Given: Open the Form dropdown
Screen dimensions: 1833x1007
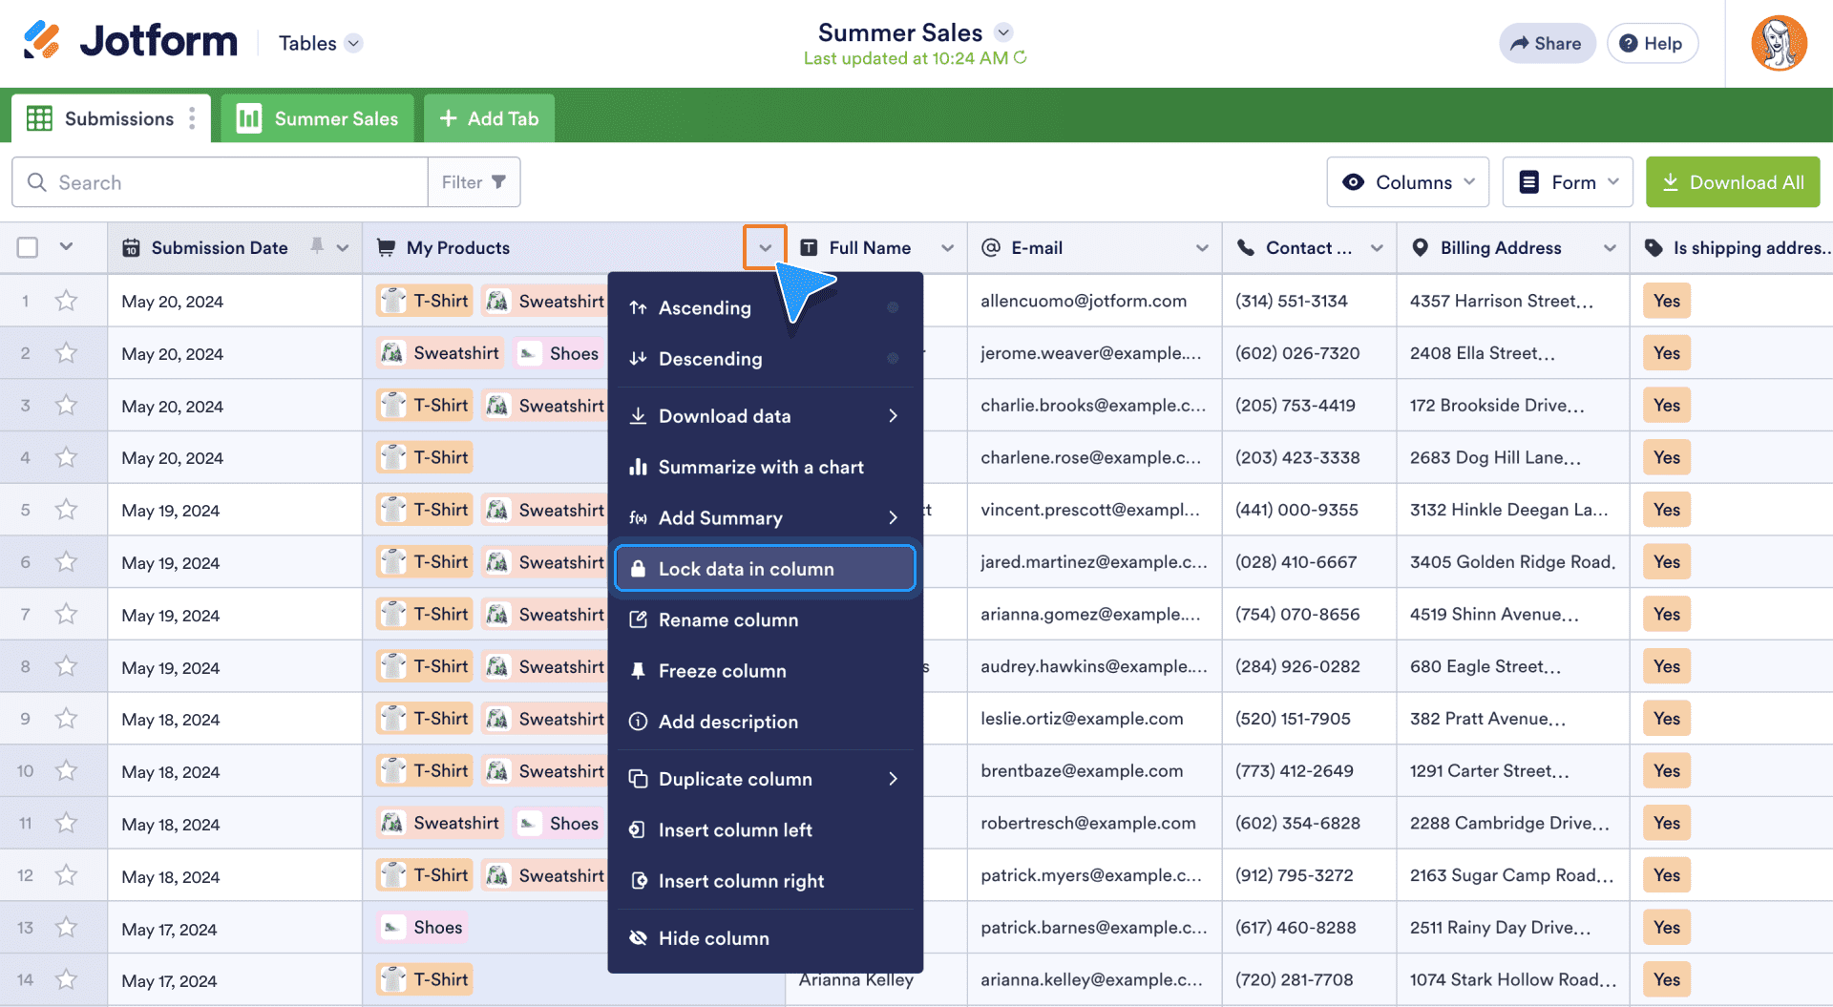Looking at the screenshot, I should (x=1568, y=182).
